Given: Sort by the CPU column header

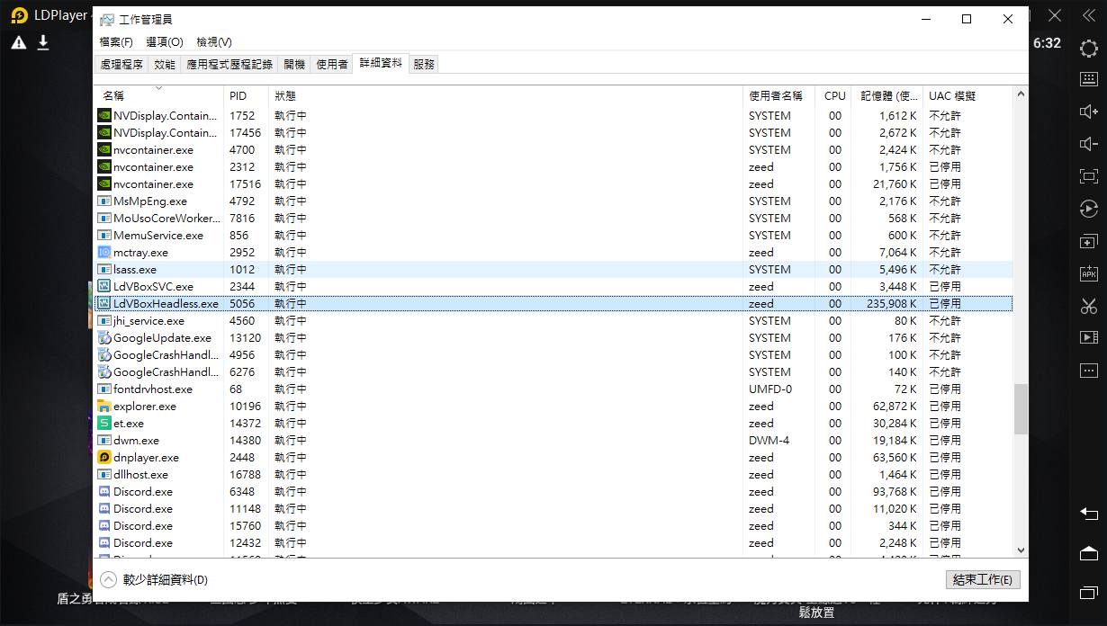Looking at the screenshot, I should coord(835,95).
